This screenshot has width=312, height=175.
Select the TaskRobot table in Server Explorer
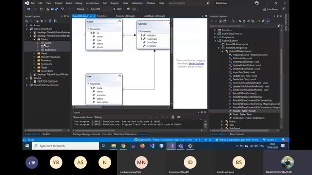pos(50,50)
